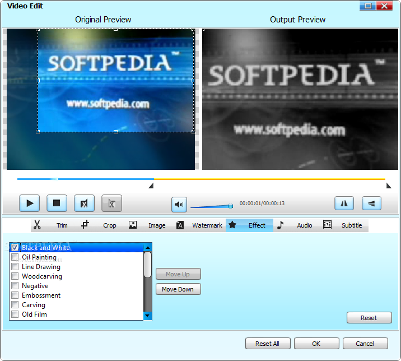Image resolution: width=401 pixels, height=361 pixels.
Task: Click the effects list scroll down arrow
Action: (x=147, y=316)
